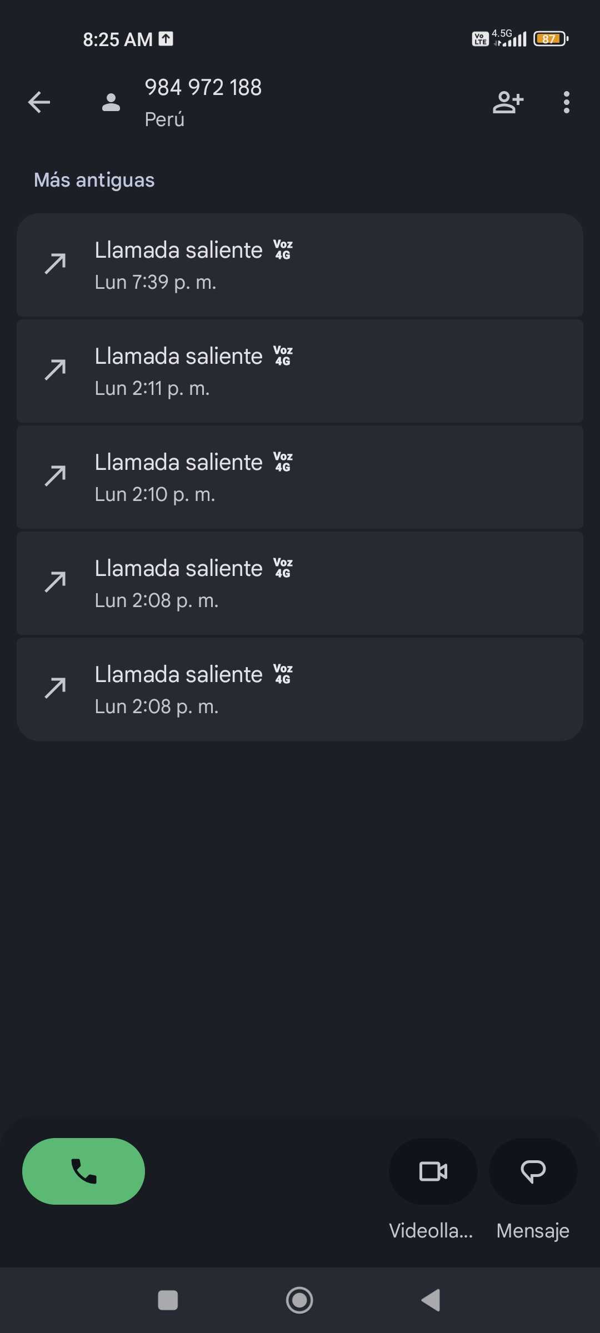Tap the battery status indicator
The height and width of the screenshot is (1333, 600).
tap(550, 39)
